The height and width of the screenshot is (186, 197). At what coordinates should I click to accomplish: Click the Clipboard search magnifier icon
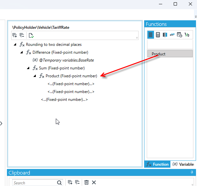click(59, 183)
